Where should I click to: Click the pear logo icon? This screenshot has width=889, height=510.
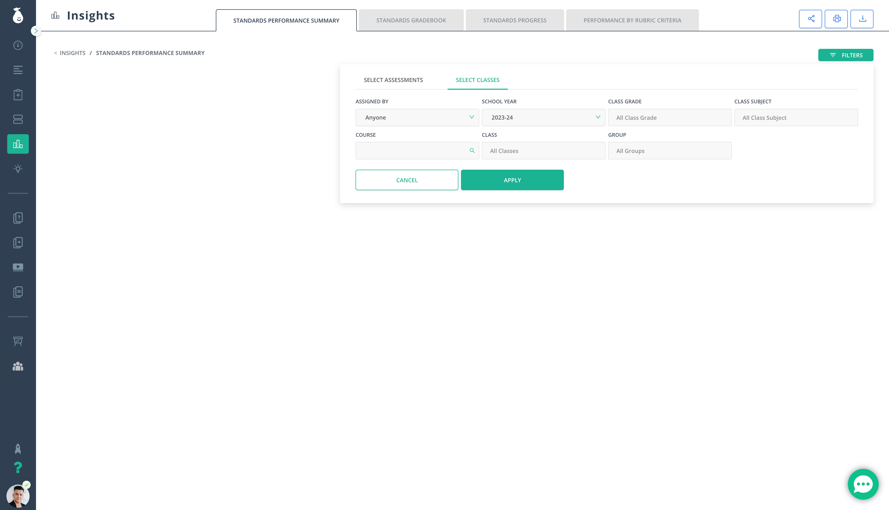(18, 15)
